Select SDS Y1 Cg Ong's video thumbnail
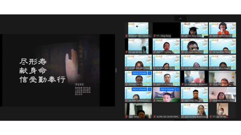Screen dimensions: 241x135 [x=166, y=45]
